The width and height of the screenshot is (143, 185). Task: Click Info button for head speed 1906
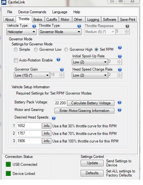pos(47,141)
